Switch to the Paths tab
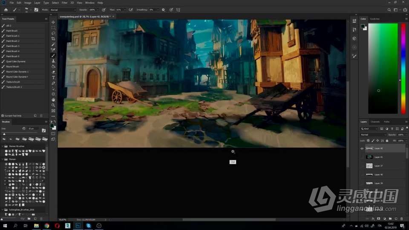Viewport: 409px width, 230px height. (386, 122)
